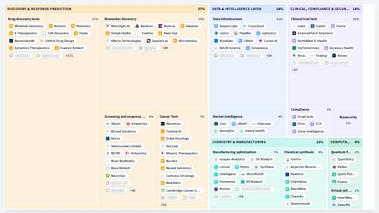Open the Evaxion Biotech chip
Image resolution: width=379 pixels, height=213 pixels.
(x=70, y=48)
